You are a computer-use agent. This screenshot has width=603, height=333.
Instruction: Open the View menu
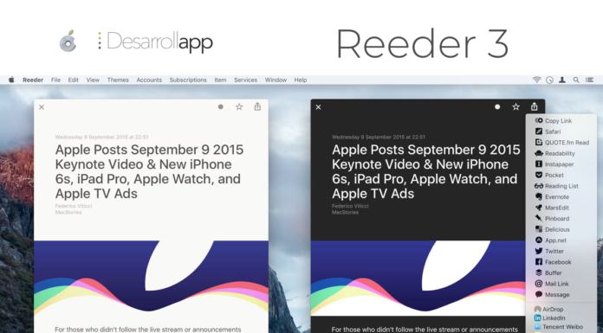point(93,80)
